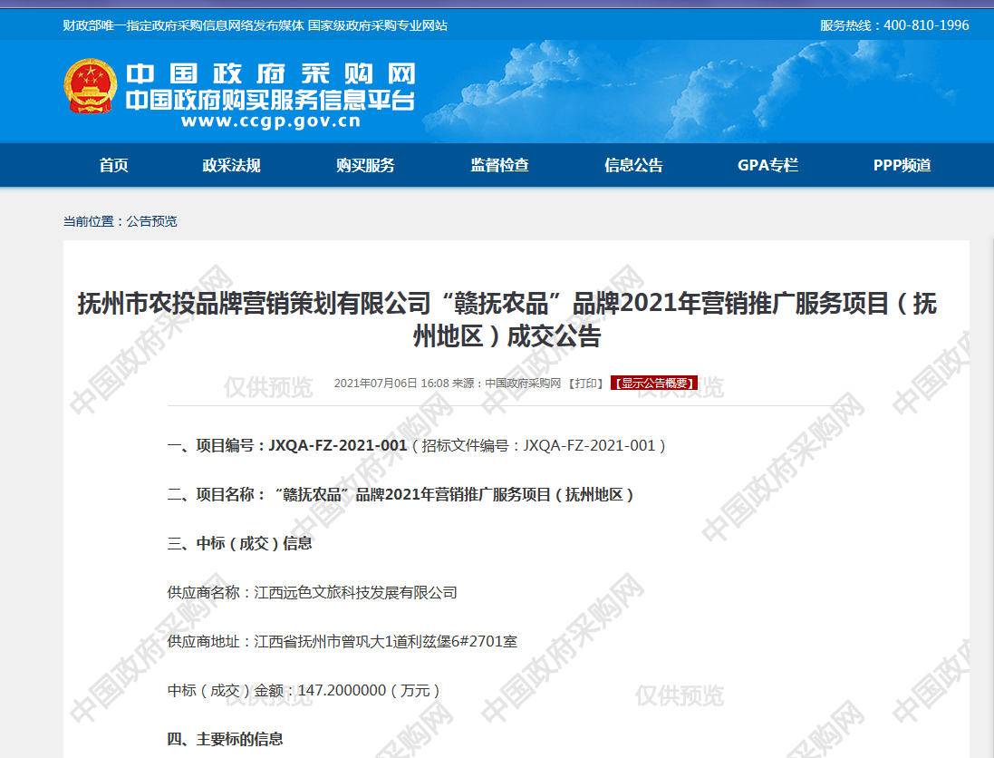Open the www.ccgp.gov.cn address in header
This screenshot has height=758, width=994.
[x=270, y=121]
